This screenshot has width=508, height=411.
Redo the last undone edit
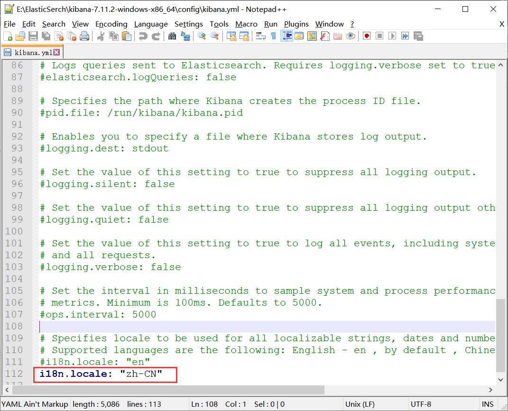[x=156, y=36]
